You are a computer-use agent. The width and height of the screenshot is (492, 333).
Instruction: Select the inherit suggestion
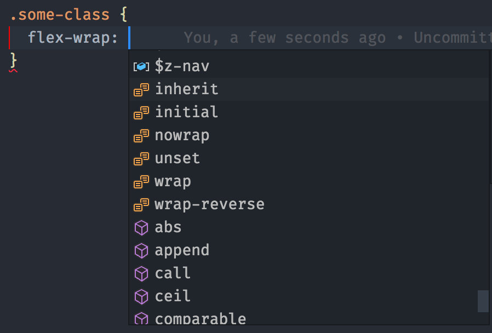tap(186, 89)
